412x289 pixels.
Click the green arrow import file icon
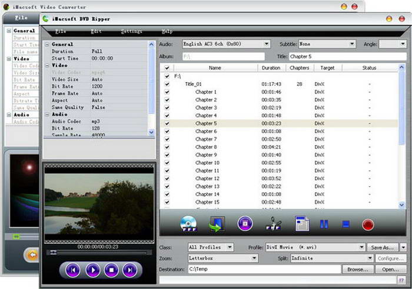click(218, 224)
